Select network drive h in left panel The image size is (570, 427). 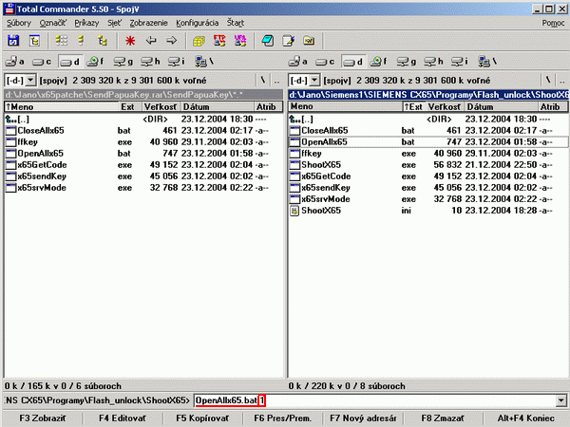[x=150, y=62]
